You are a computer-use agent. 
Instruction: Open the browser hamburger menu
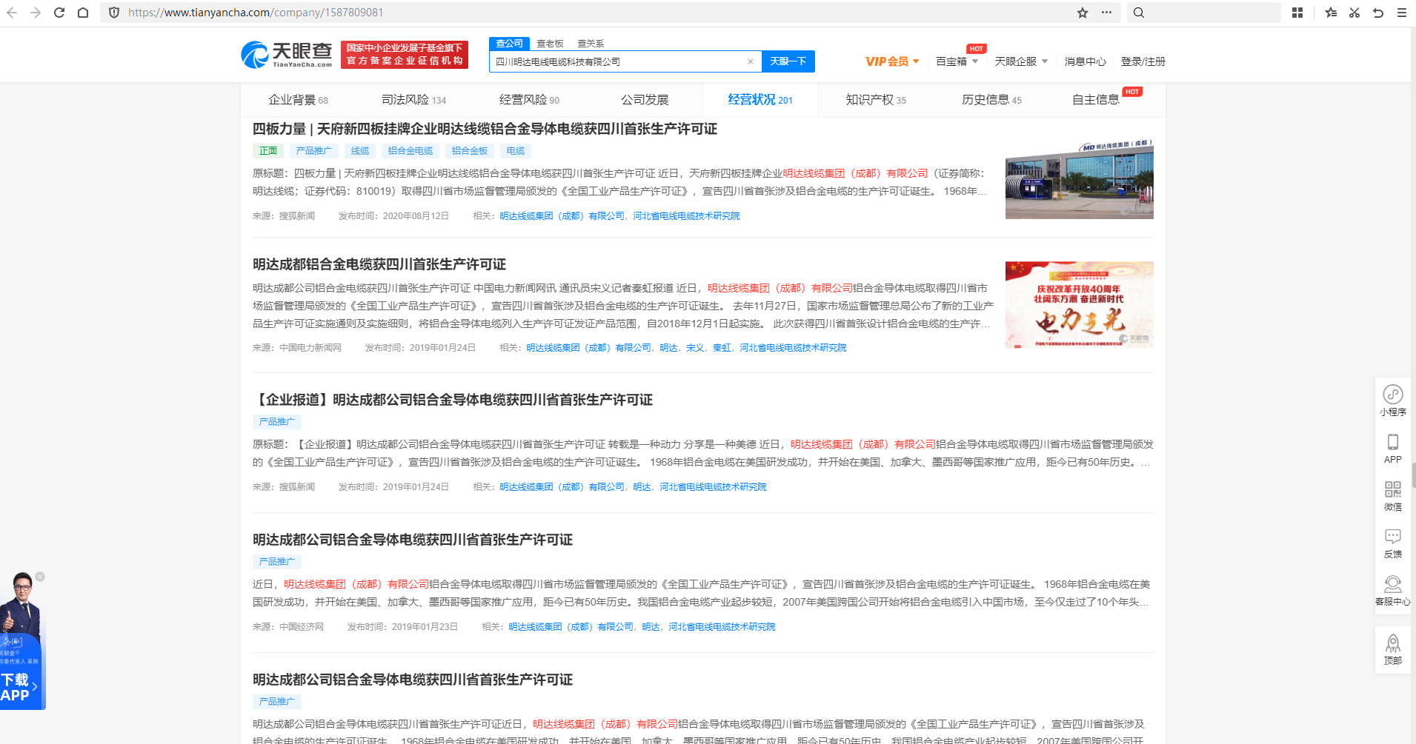click(x=1402, y=13)
